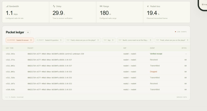Viewport: 207px width, 111px height.
Task: Expand chevron on Sealed AI answer chip
Action: point(31,40)
